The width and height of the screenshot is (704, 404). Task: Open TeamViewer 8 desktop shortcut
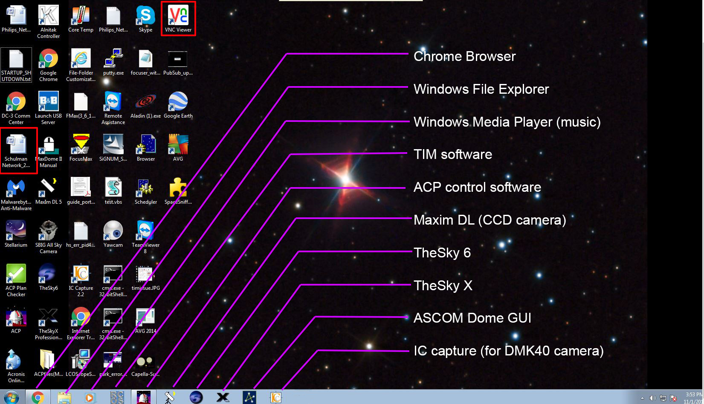[145, 237]
